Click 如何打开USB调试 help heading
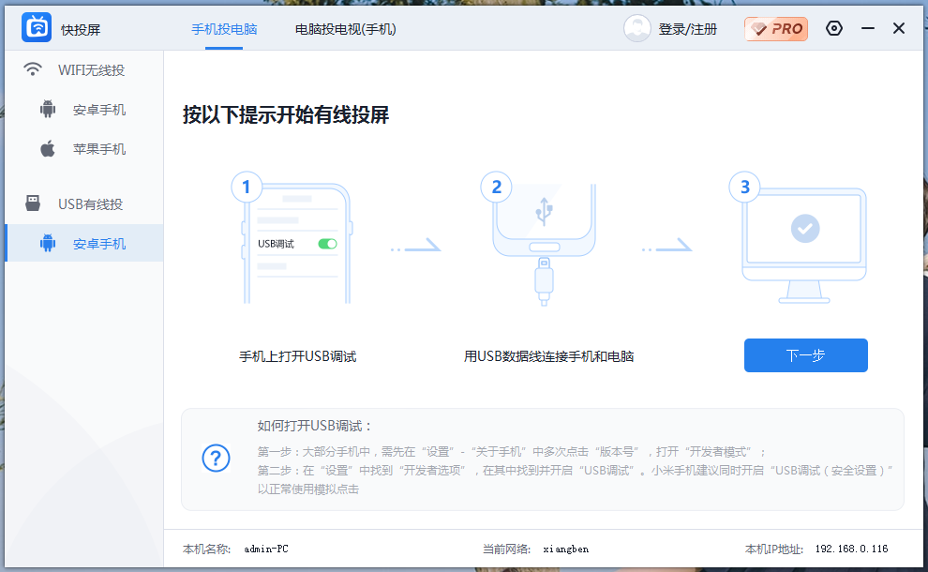 tap(314, 426)
